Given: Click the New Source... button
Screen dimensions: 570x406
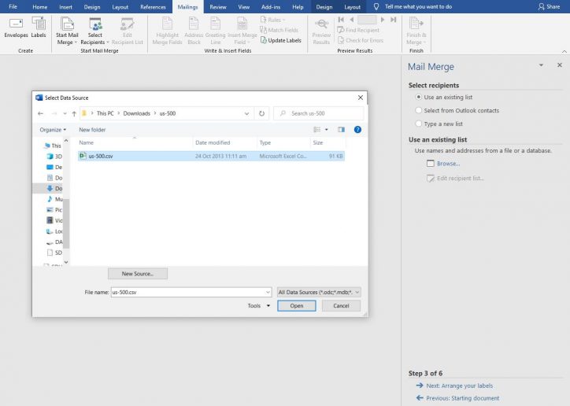Looking at the screenshot, I should point(138,274).
